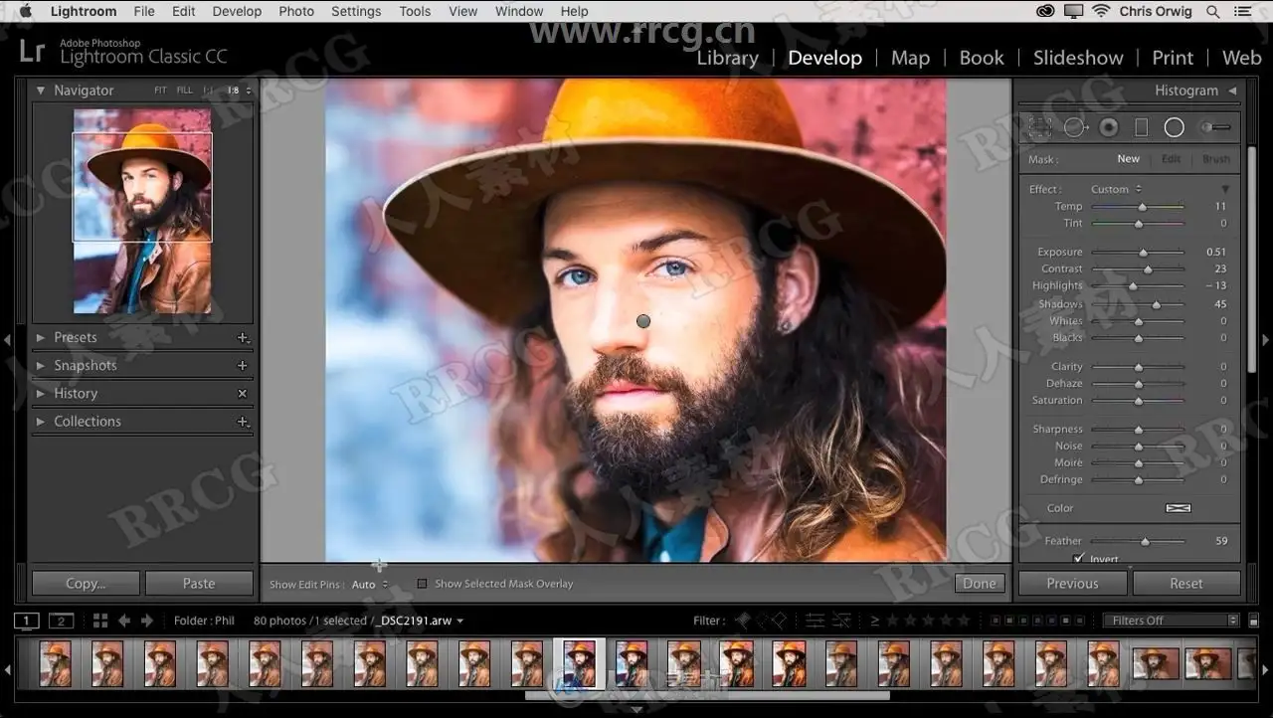
Task: Expand the Snapshots panel
Action: (41, 366)
